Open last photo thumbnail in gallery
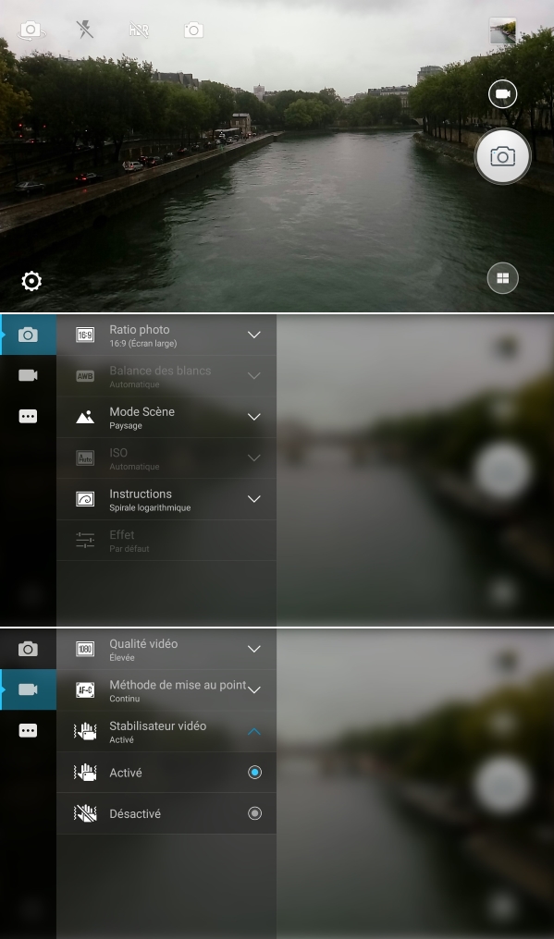Screen dimensions: 554x939 [502, 30]
